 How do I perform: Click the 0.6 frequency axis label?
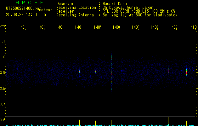[3, 120]
